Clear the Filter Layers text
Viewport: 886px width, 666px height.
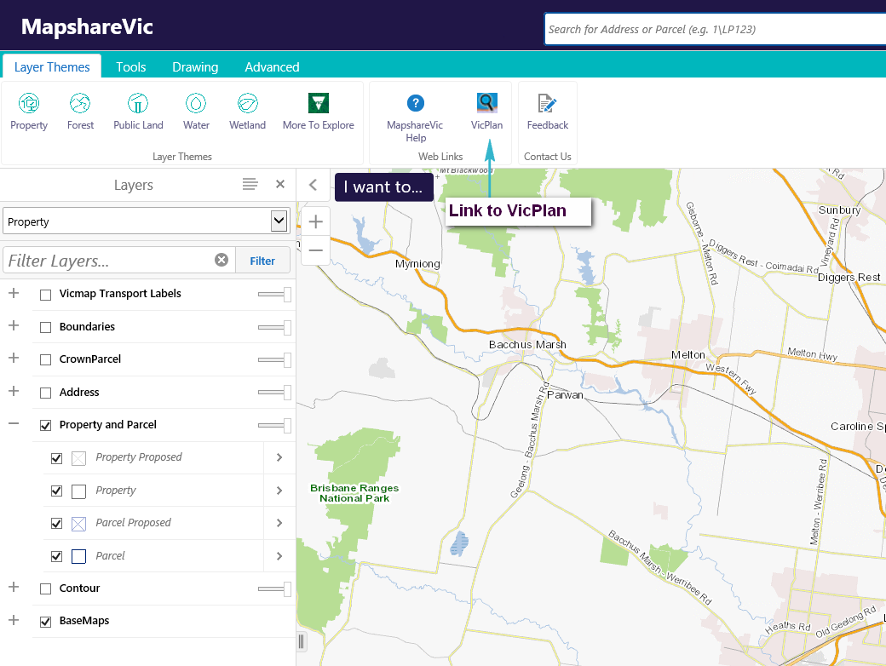pyautogui.click(x=221, y=260)
